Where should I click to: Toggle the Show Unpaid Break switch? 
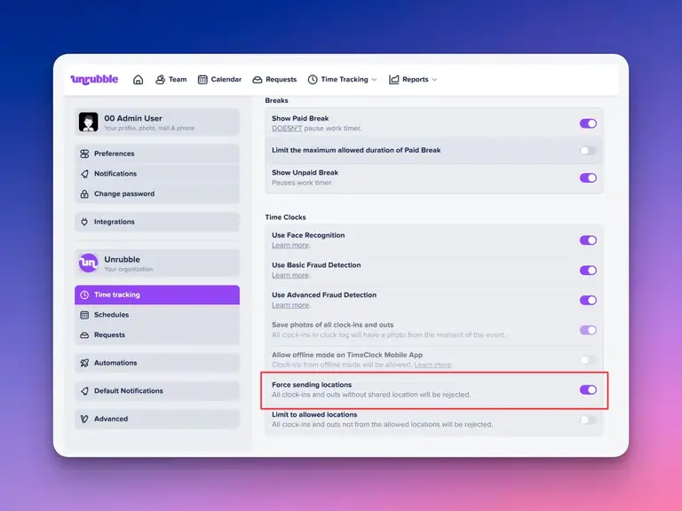point(588,177)
